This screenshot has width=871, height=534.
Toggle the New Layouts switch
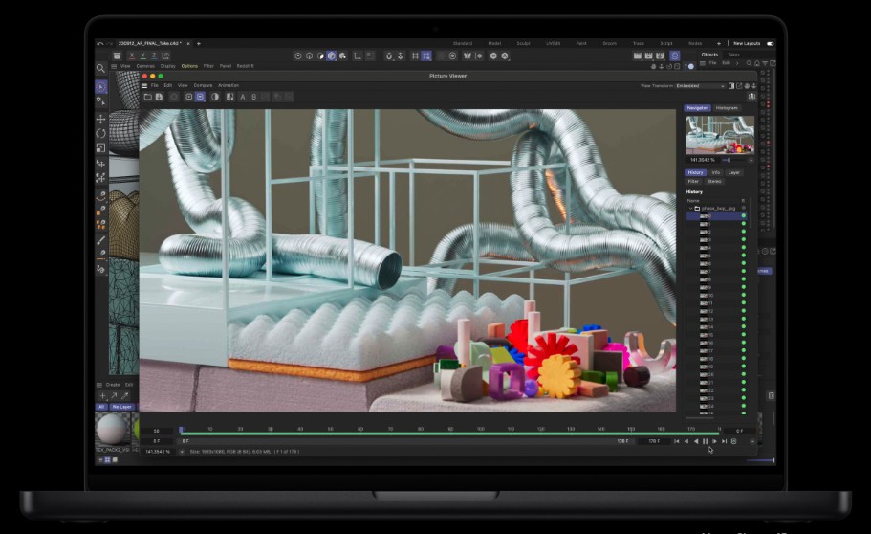[x=771, y=43]
